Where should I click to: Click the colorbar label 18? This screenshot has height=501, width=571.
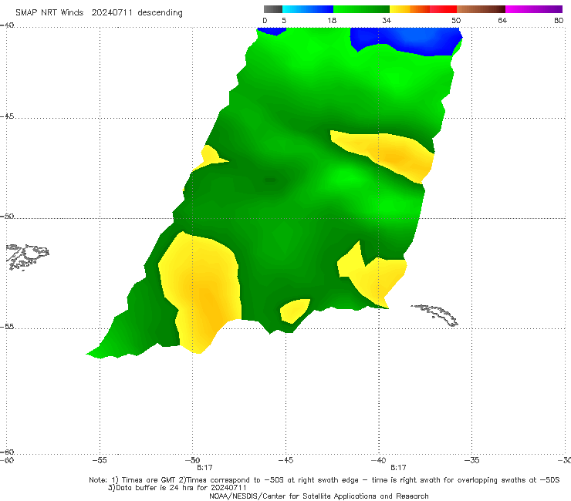[x=332, y=20]
